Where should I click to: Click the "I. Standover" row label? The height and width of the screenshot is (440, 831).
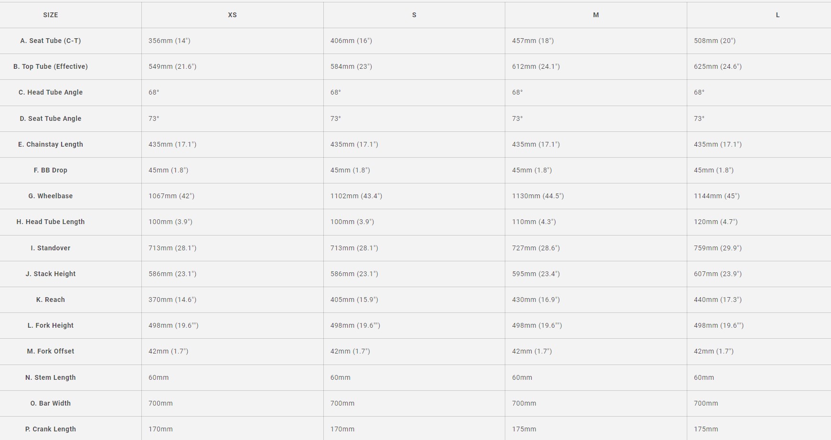click(51, 248)
